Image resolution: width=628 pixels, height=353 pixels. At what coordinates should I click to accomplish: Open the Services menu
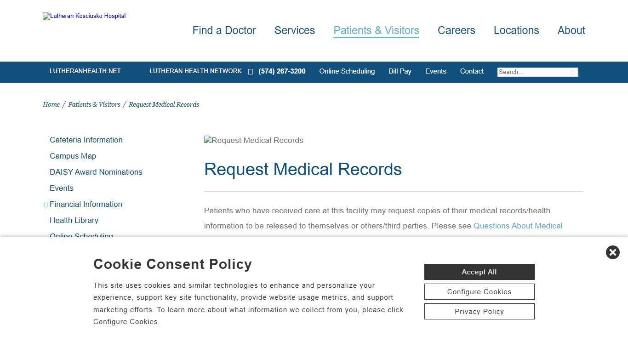click(295, 30)
